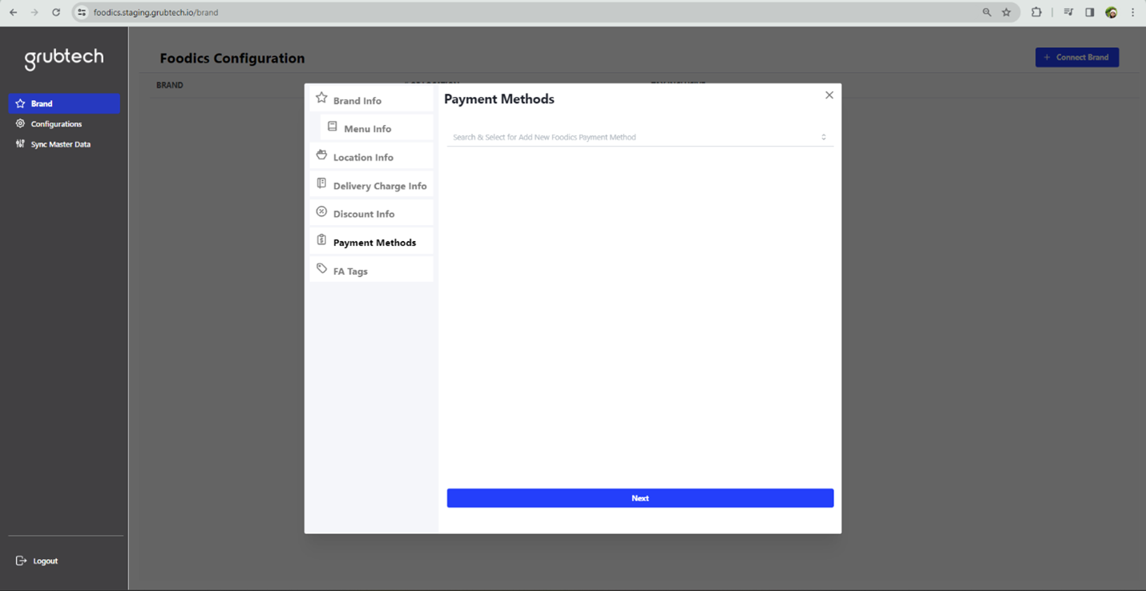This screenshot has width=1146, height=591.
Task: Reload the page with refresh icon
Action: [56, 13]
